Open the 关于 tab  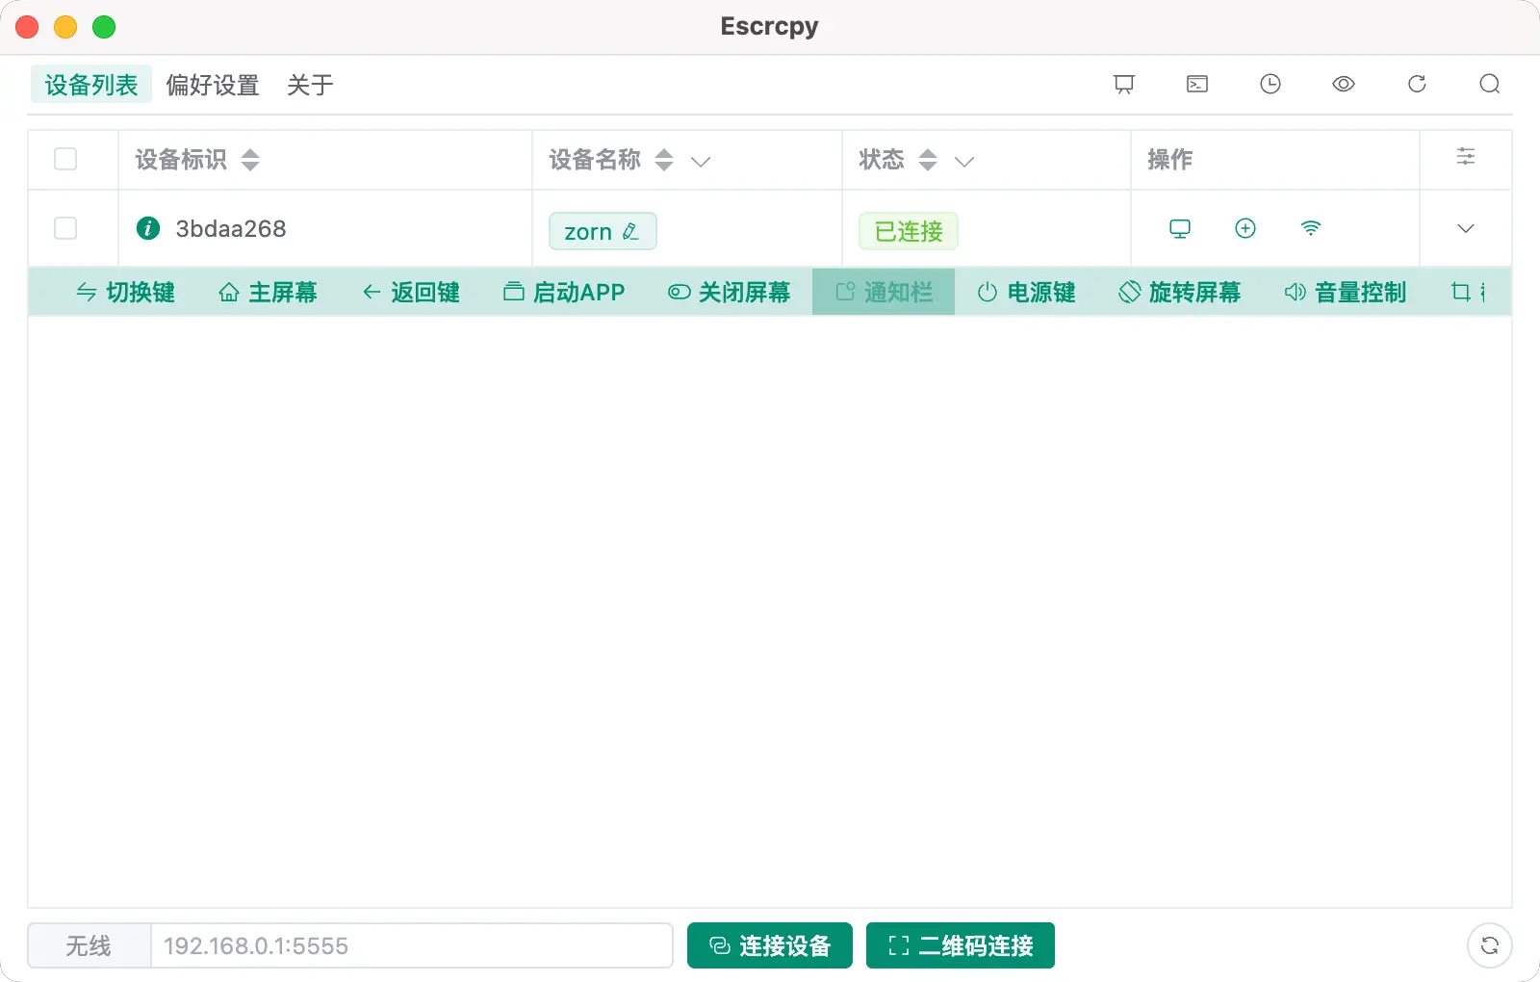coord(310,85)
